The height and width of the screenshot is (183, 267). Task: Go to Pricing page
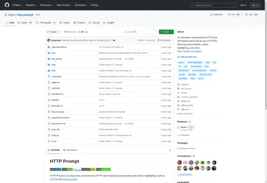click(x=94, y=5)
